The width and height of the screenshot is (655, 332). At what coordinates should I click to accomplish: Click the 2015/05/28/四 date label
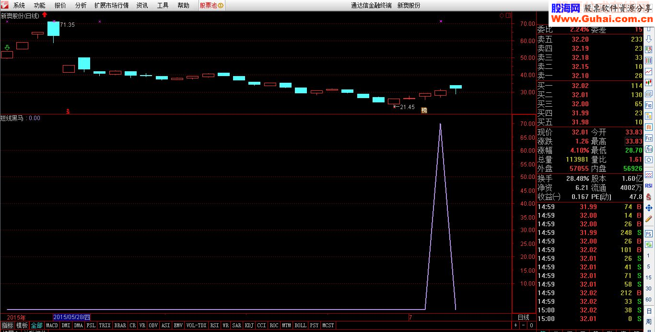coord(71,317)
